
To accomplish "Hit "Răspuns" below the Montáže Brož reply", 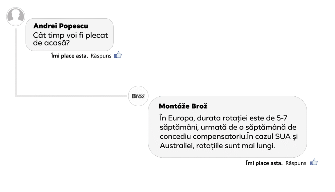I will point(296,163).
